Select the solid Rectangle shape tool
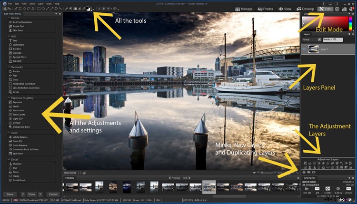This screenshot has height=204, width=357. point(39,9)
